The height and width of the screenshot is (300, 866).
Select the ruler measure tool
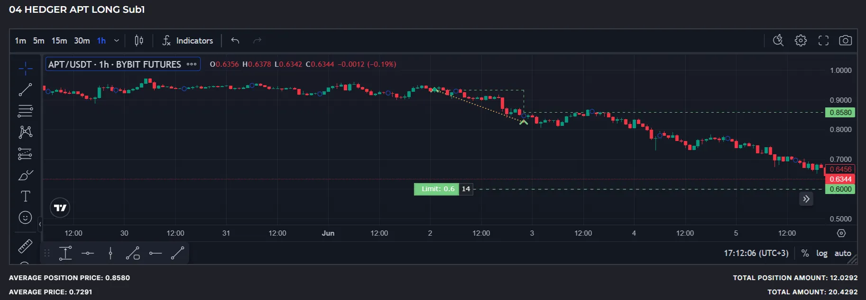coord(26,246)
